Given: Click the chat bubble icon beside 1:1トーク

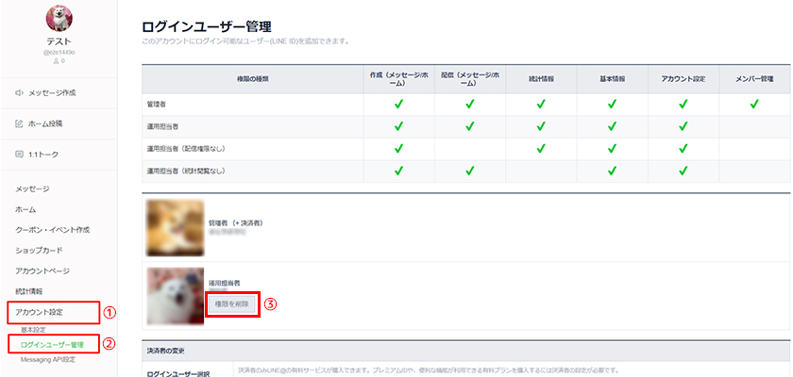Looking at the screenshot, I should (x=20, y=154).
